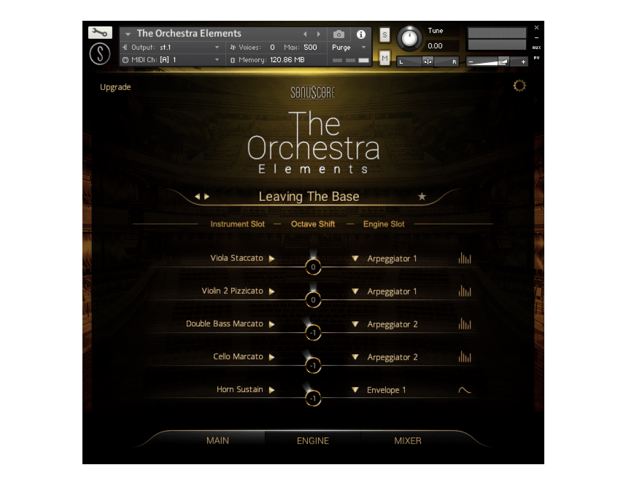Click Double Bass Marcato octave shift knob
Image resolution: width=626 pixels, height=485 pixels.
coord(313,333)
